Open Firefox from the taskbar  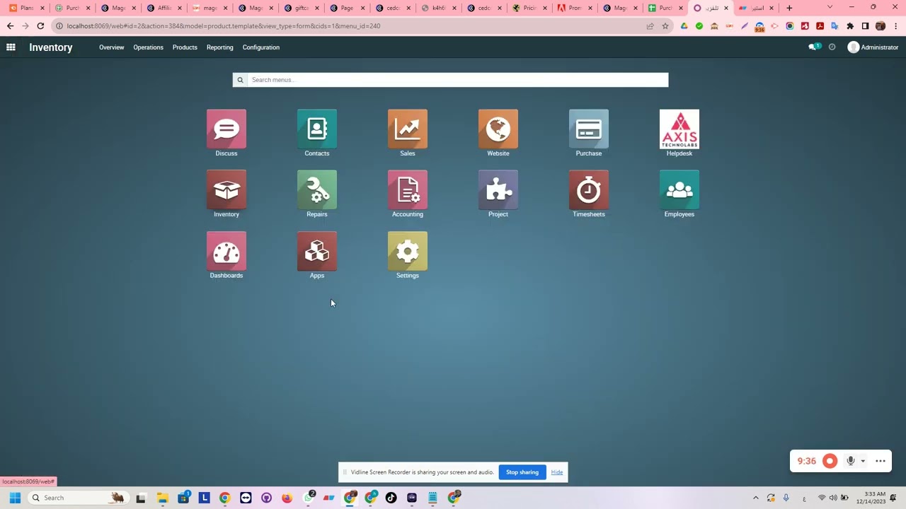(x=287, y=498)
